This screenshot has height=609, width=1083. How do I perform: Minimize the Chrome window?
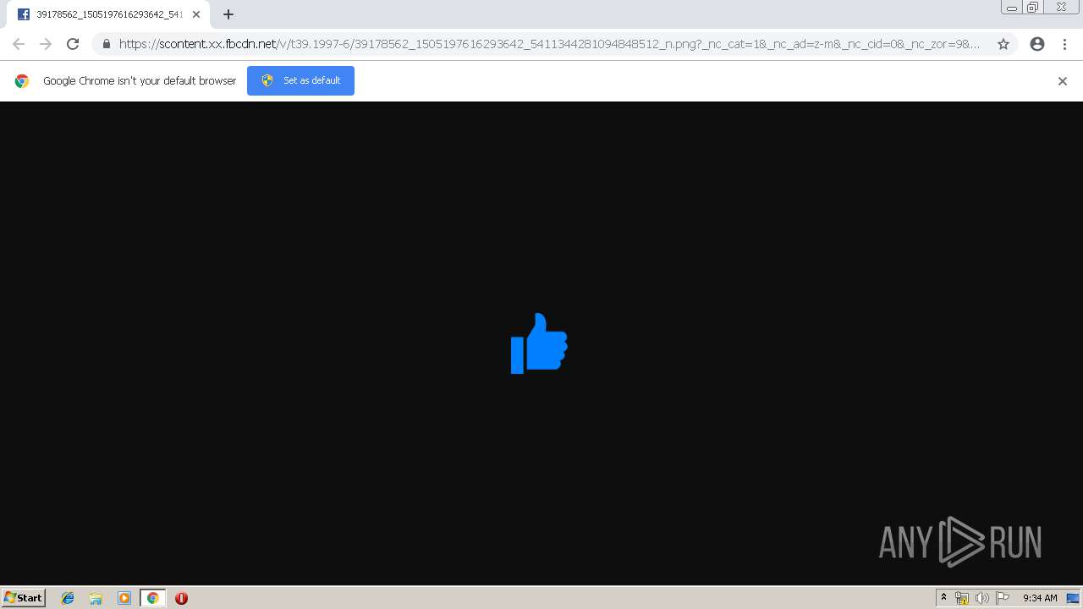point(1012,8)
